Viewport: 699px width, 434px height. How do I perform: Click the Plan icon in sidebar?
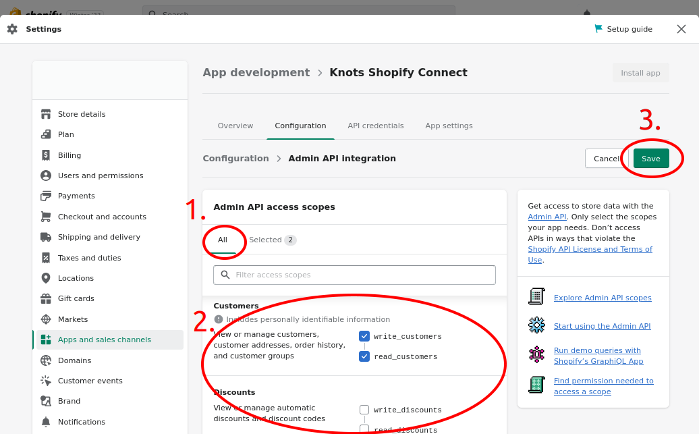click(46, 134)
